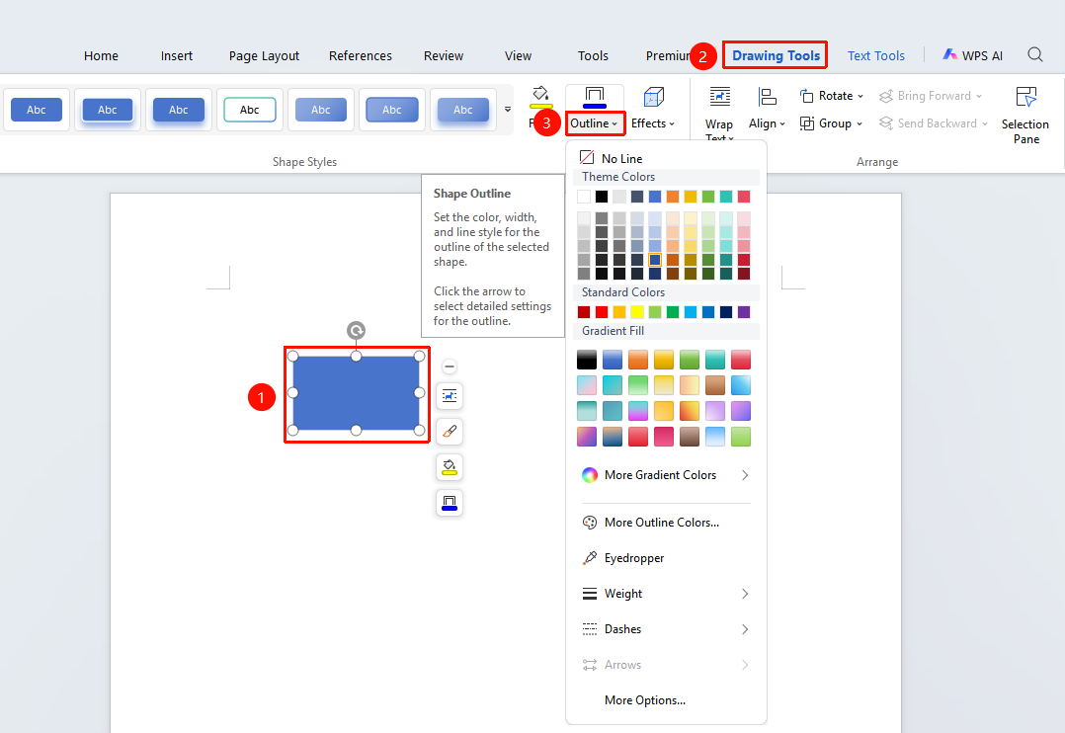Expand More Gradient Colors submenu
The image size is (1065, 733).
coord(666,475)
